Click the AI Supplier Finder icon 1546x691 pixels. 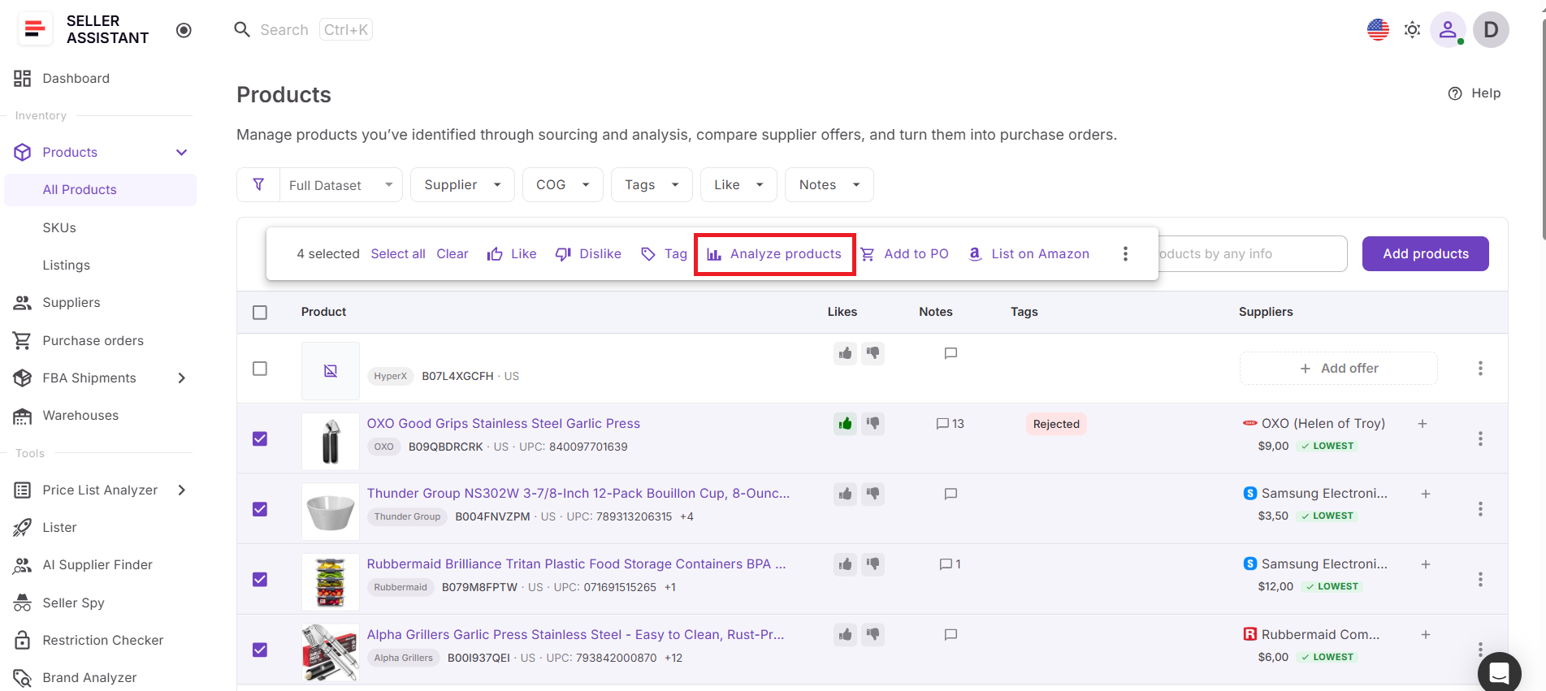pyautogui.click(x=22, y=566)
